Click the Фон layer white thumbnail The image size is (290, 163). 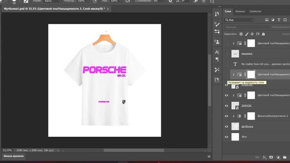(235, 137)
